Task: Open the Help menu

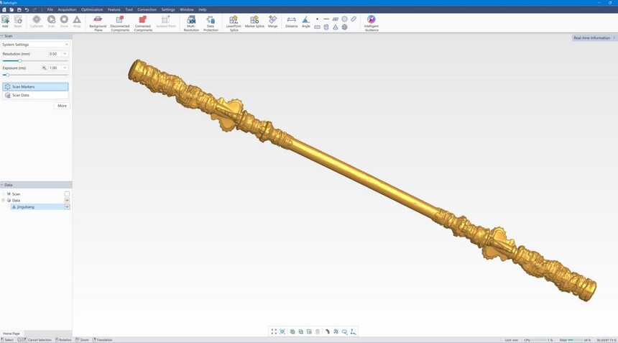Action: 202,9
